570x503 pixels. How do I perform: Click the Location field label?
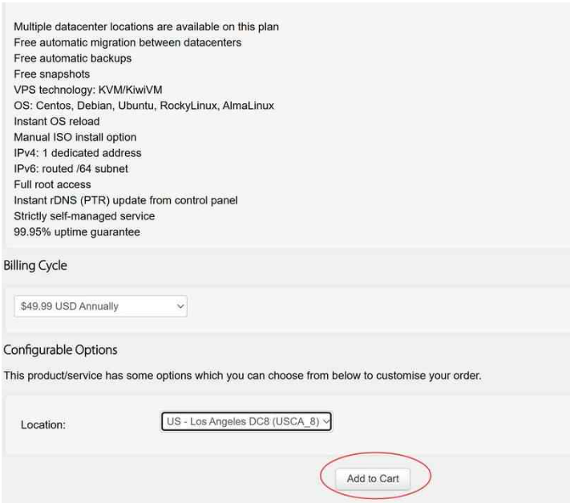(42, 425)
